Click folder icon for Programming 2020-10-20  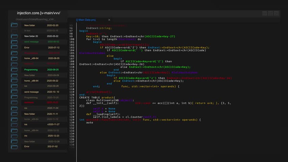[14, 97]
